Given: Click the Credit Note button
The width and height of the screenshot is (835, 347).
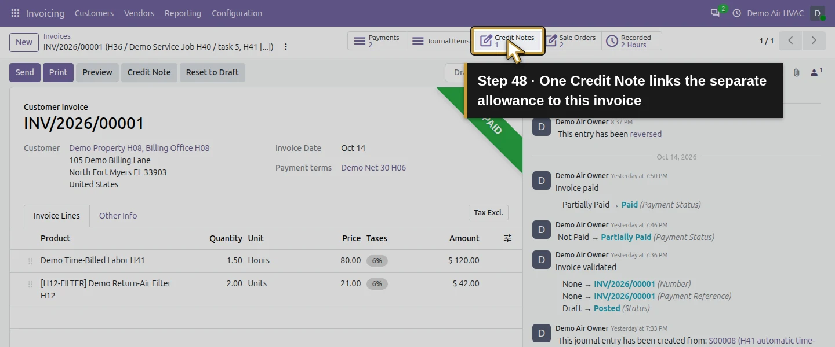Looking at the screenshot, I should [x=149, y=72].
